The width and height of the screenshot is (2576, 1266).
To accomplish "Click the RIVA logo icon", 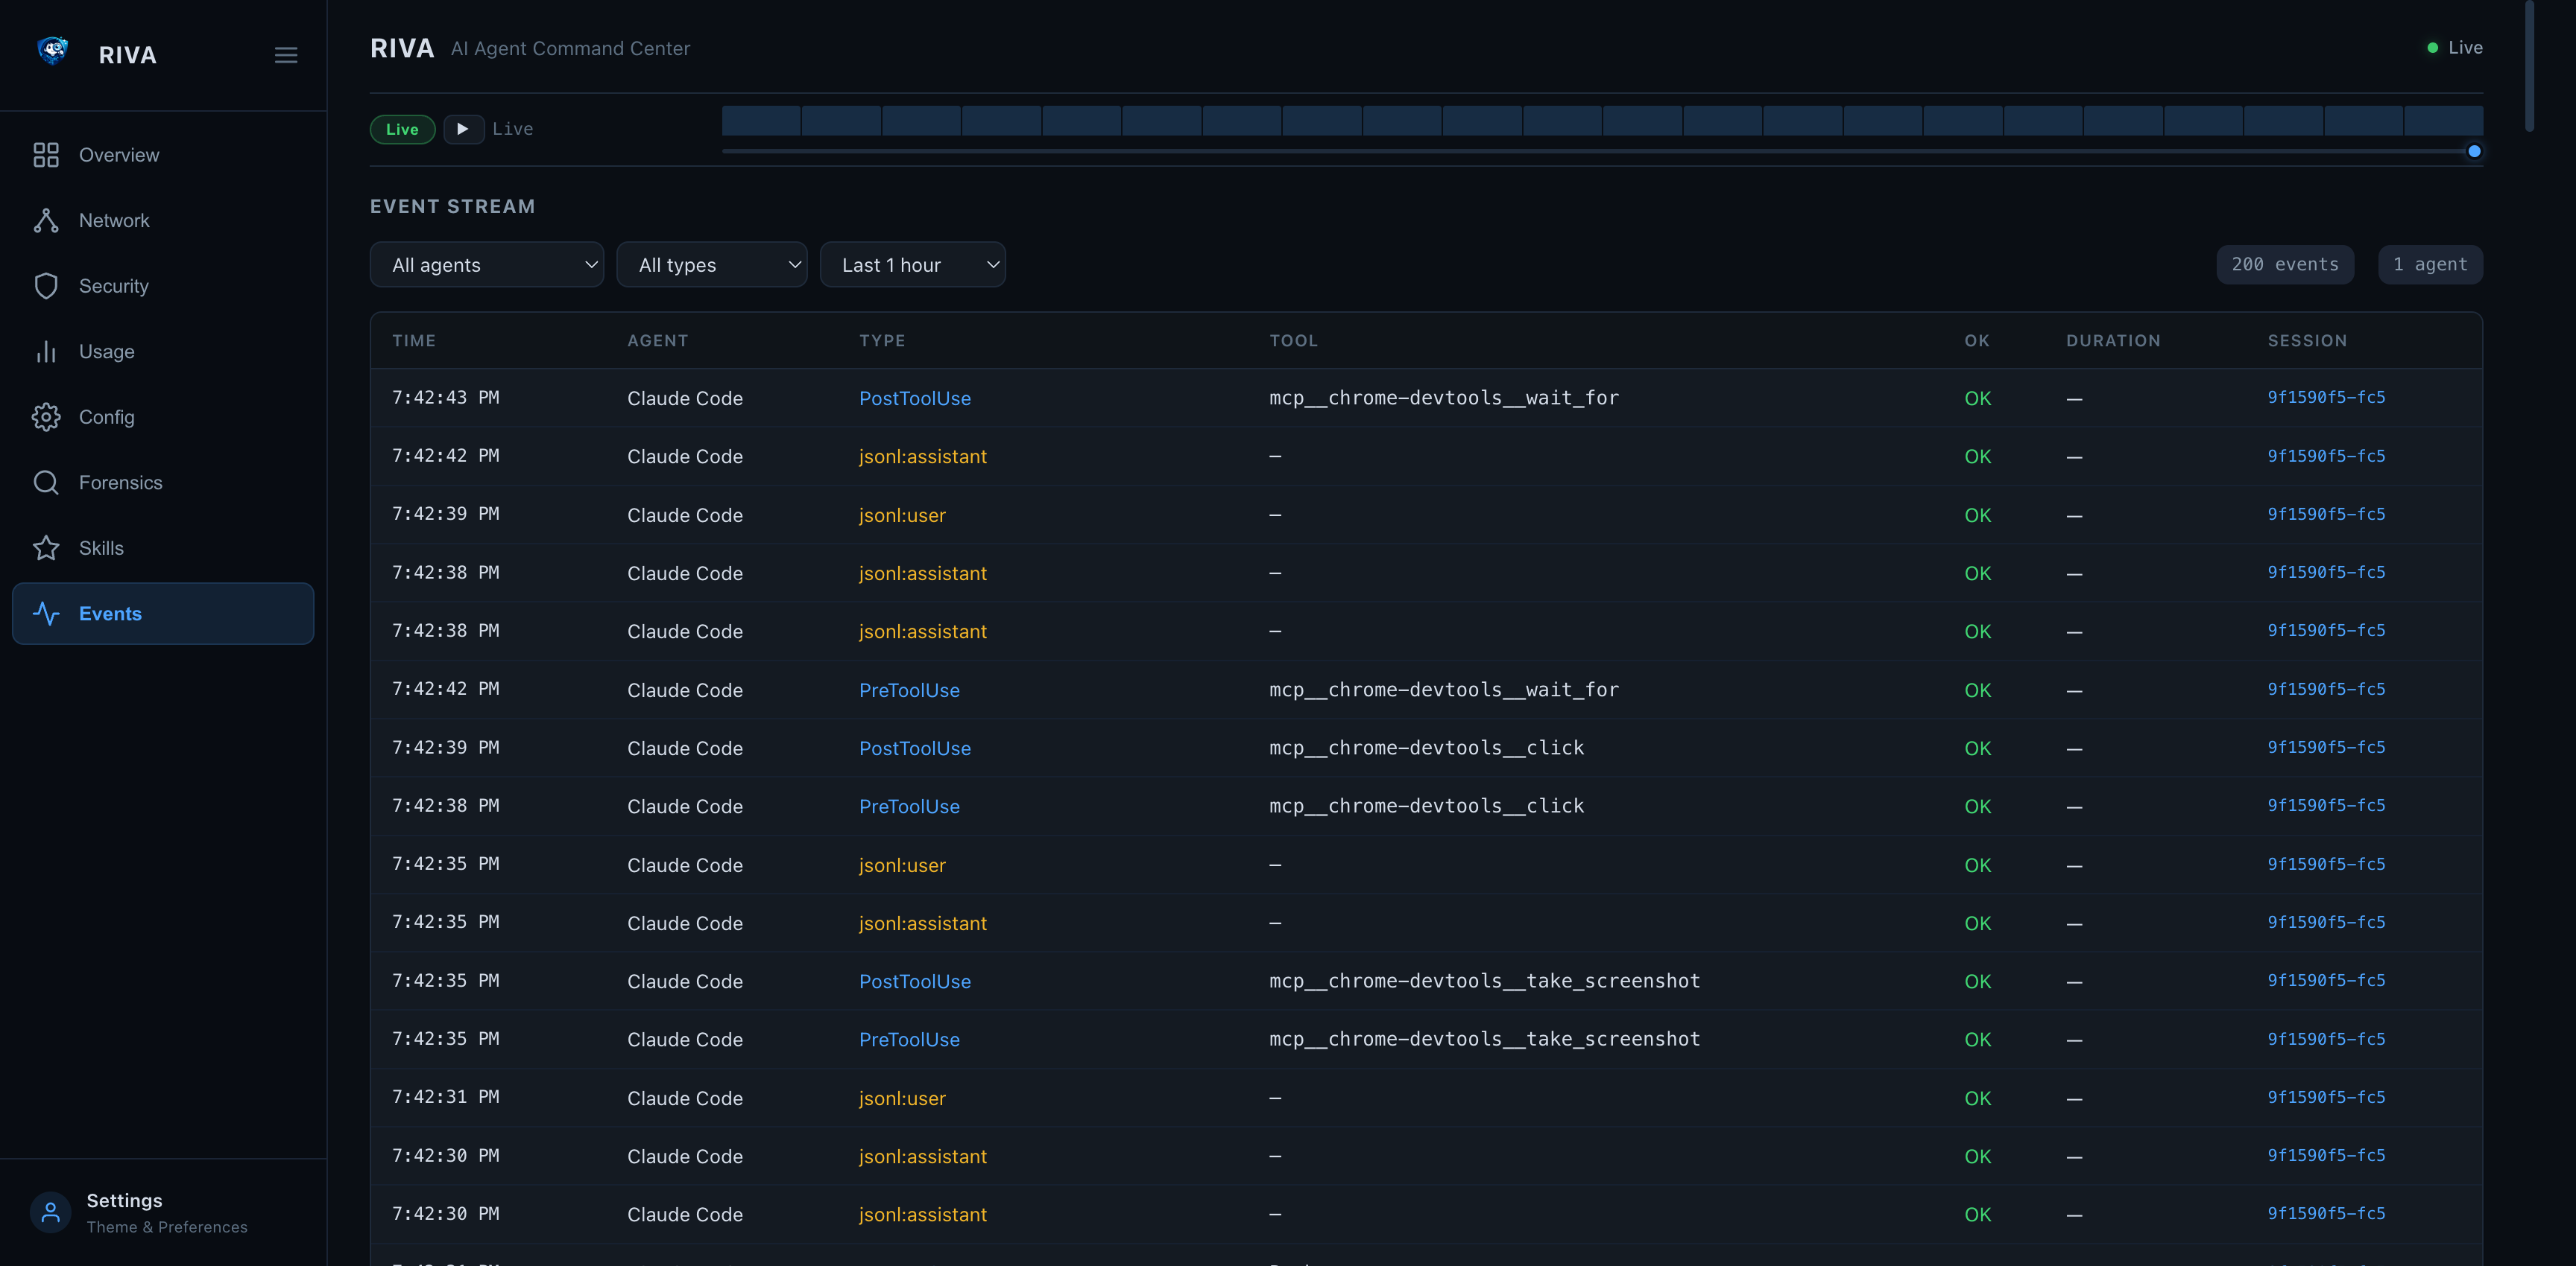I will (52, 51).
